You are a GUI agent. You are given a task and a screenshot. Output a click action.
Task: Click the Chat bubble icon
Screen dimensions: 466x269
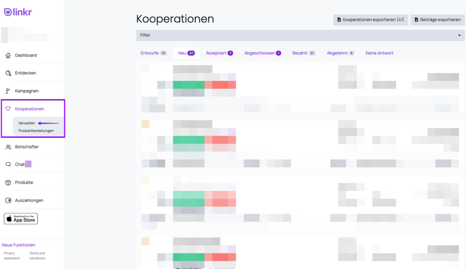(x=8, y=165)
